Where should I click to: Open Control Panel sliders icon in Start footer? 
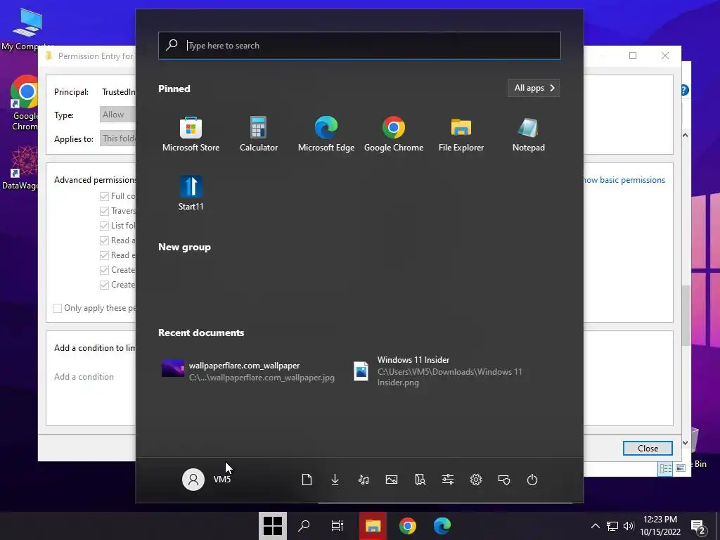448,480
